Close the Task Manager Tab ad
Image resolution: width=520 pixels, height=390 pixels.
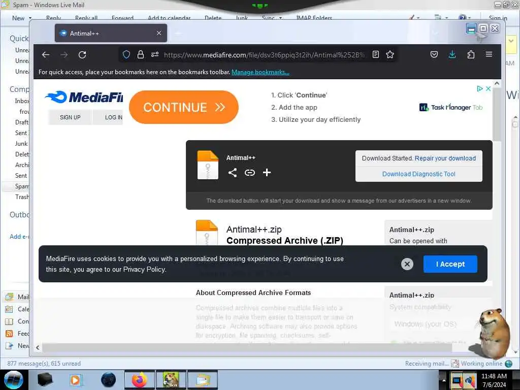coord(488,88)
